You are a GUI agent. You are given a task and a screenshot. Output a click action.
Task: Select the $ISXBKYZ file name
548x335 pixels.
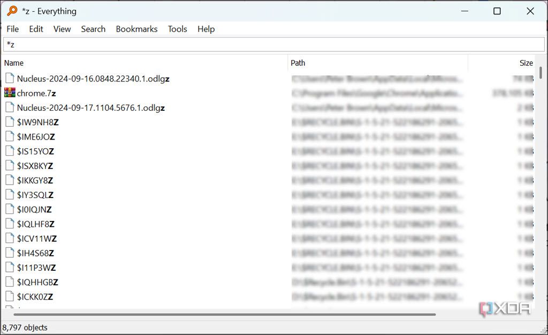[35, 166]
